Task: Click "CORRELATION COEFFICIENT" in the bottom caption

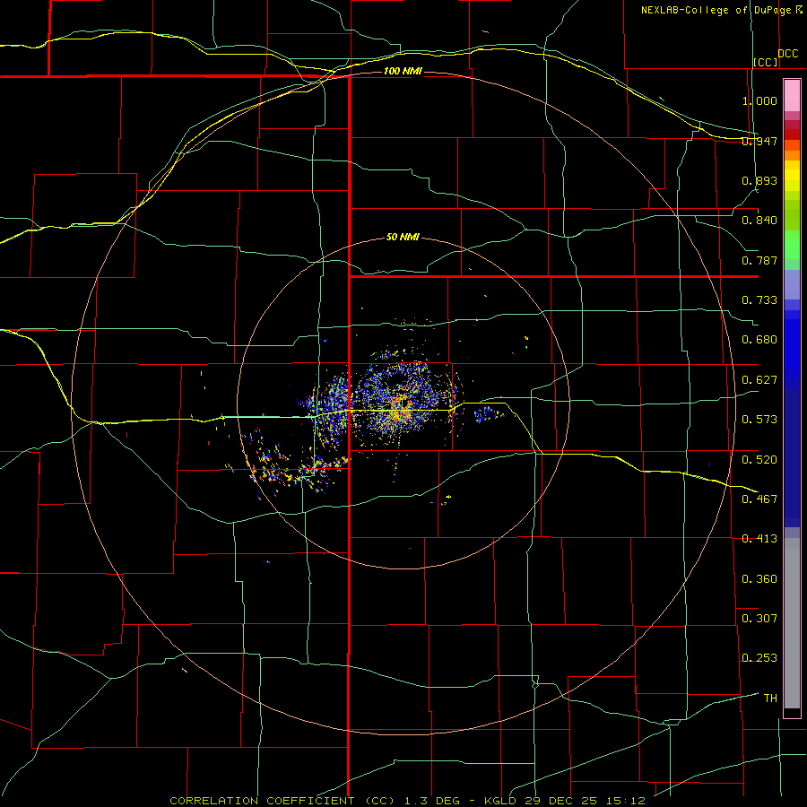Action: 262,801
